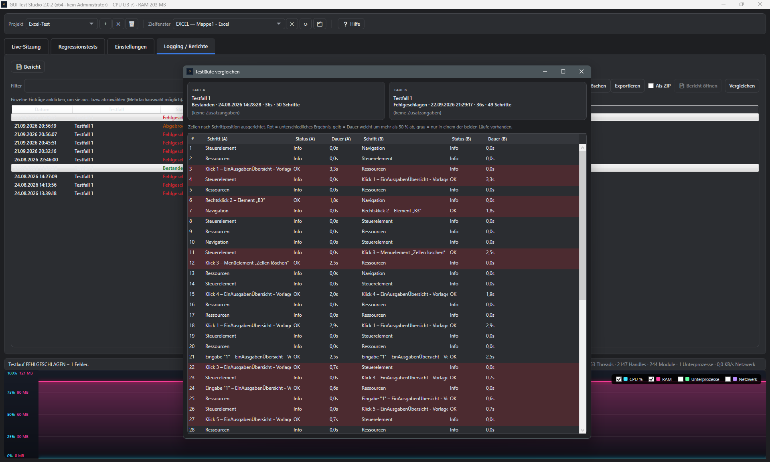Screen dimensions: 770x462
Task: Open help with the question mark Hilfe button
Action: (x=351, y=24)
